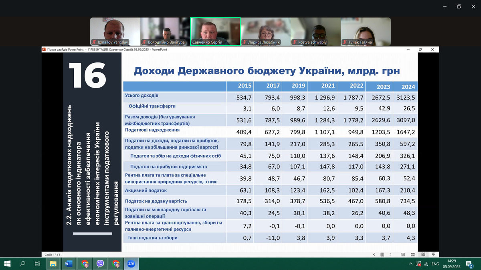Image resolution: width=481 pixels, height=270 pixels.
Task: Switch PowerPoint to Slide Sorter view
Action: pyautogui.click(x=413, y=254)
